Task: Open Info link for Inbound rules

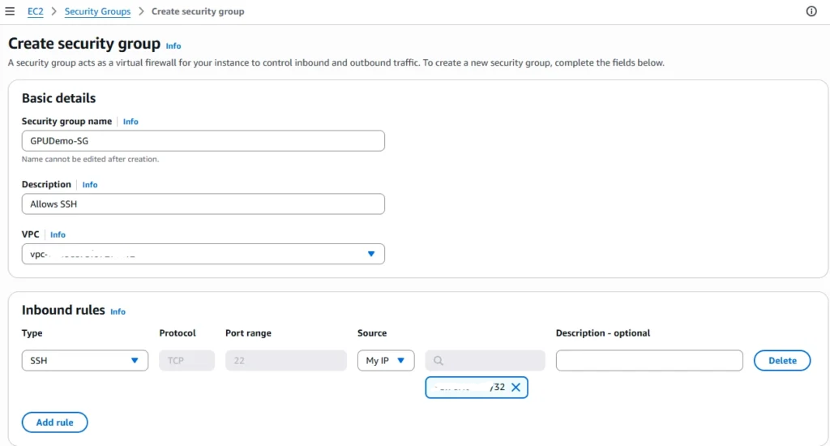Action: tap(118, 311)
